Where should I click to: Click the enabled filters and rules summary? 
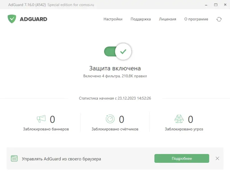click(x=115, y=76)
